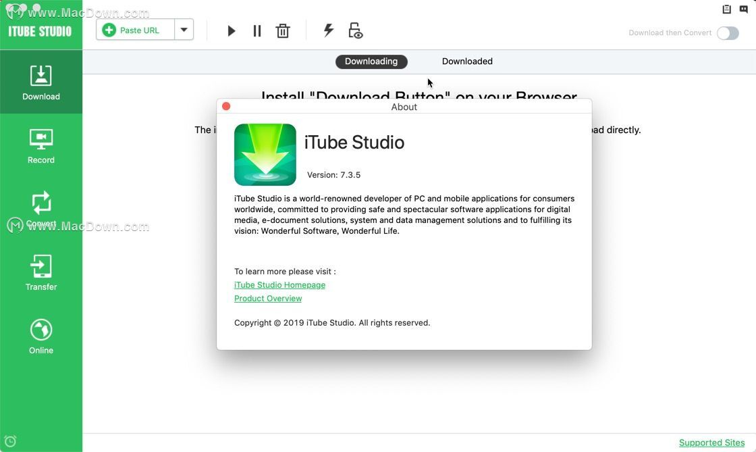Screen dimensions: 756x452
Task: Click the ITUBE STUDIO sidebar title
Action: (40, 31)
